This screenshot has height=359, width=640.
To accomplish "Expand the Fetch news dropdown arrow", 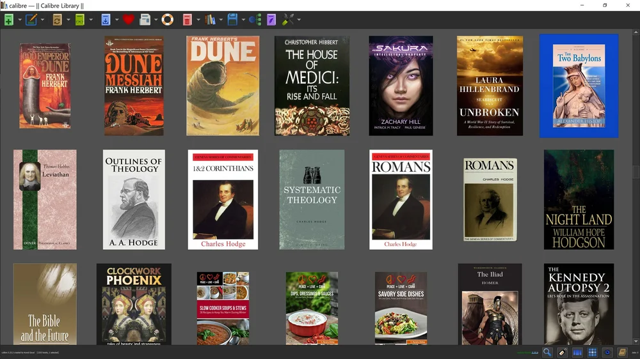I will (156, 20).
